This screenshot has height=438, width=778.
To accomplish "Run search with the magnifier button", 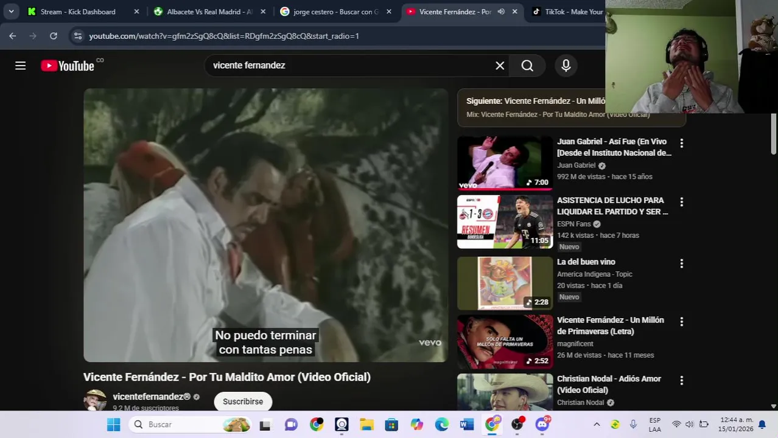I will [527, 66].
